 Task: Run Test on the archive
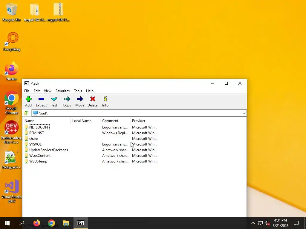pyautogui.click(x=54, y=101)
